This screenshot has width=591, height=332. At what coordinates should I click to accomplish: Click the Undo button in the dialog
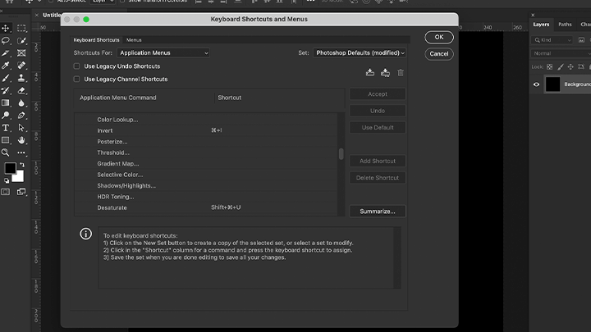click(x=378, y=111)
